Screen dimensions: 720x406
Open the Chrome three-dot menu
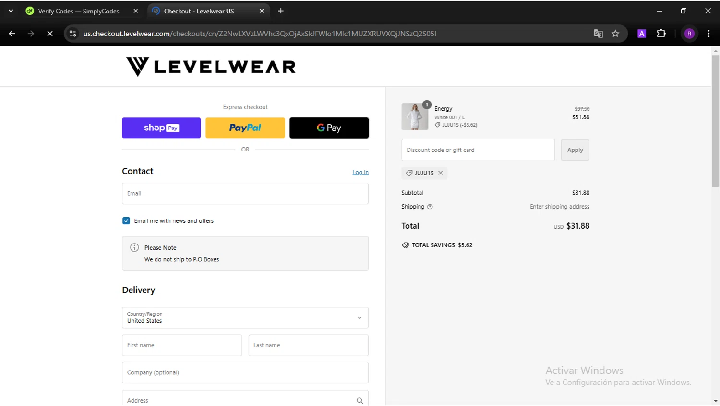coord(708,34)
